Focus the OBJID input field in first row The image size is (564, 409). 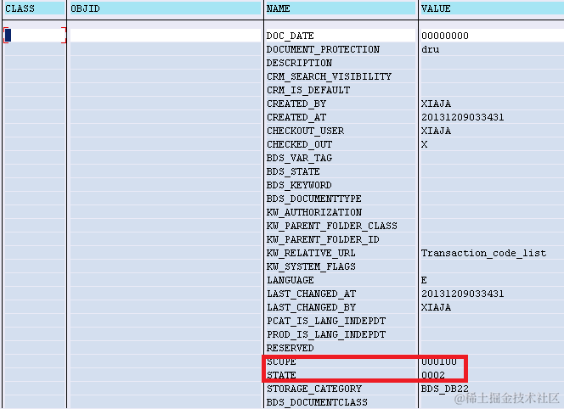pyautogui.click(x=166, y=36)
